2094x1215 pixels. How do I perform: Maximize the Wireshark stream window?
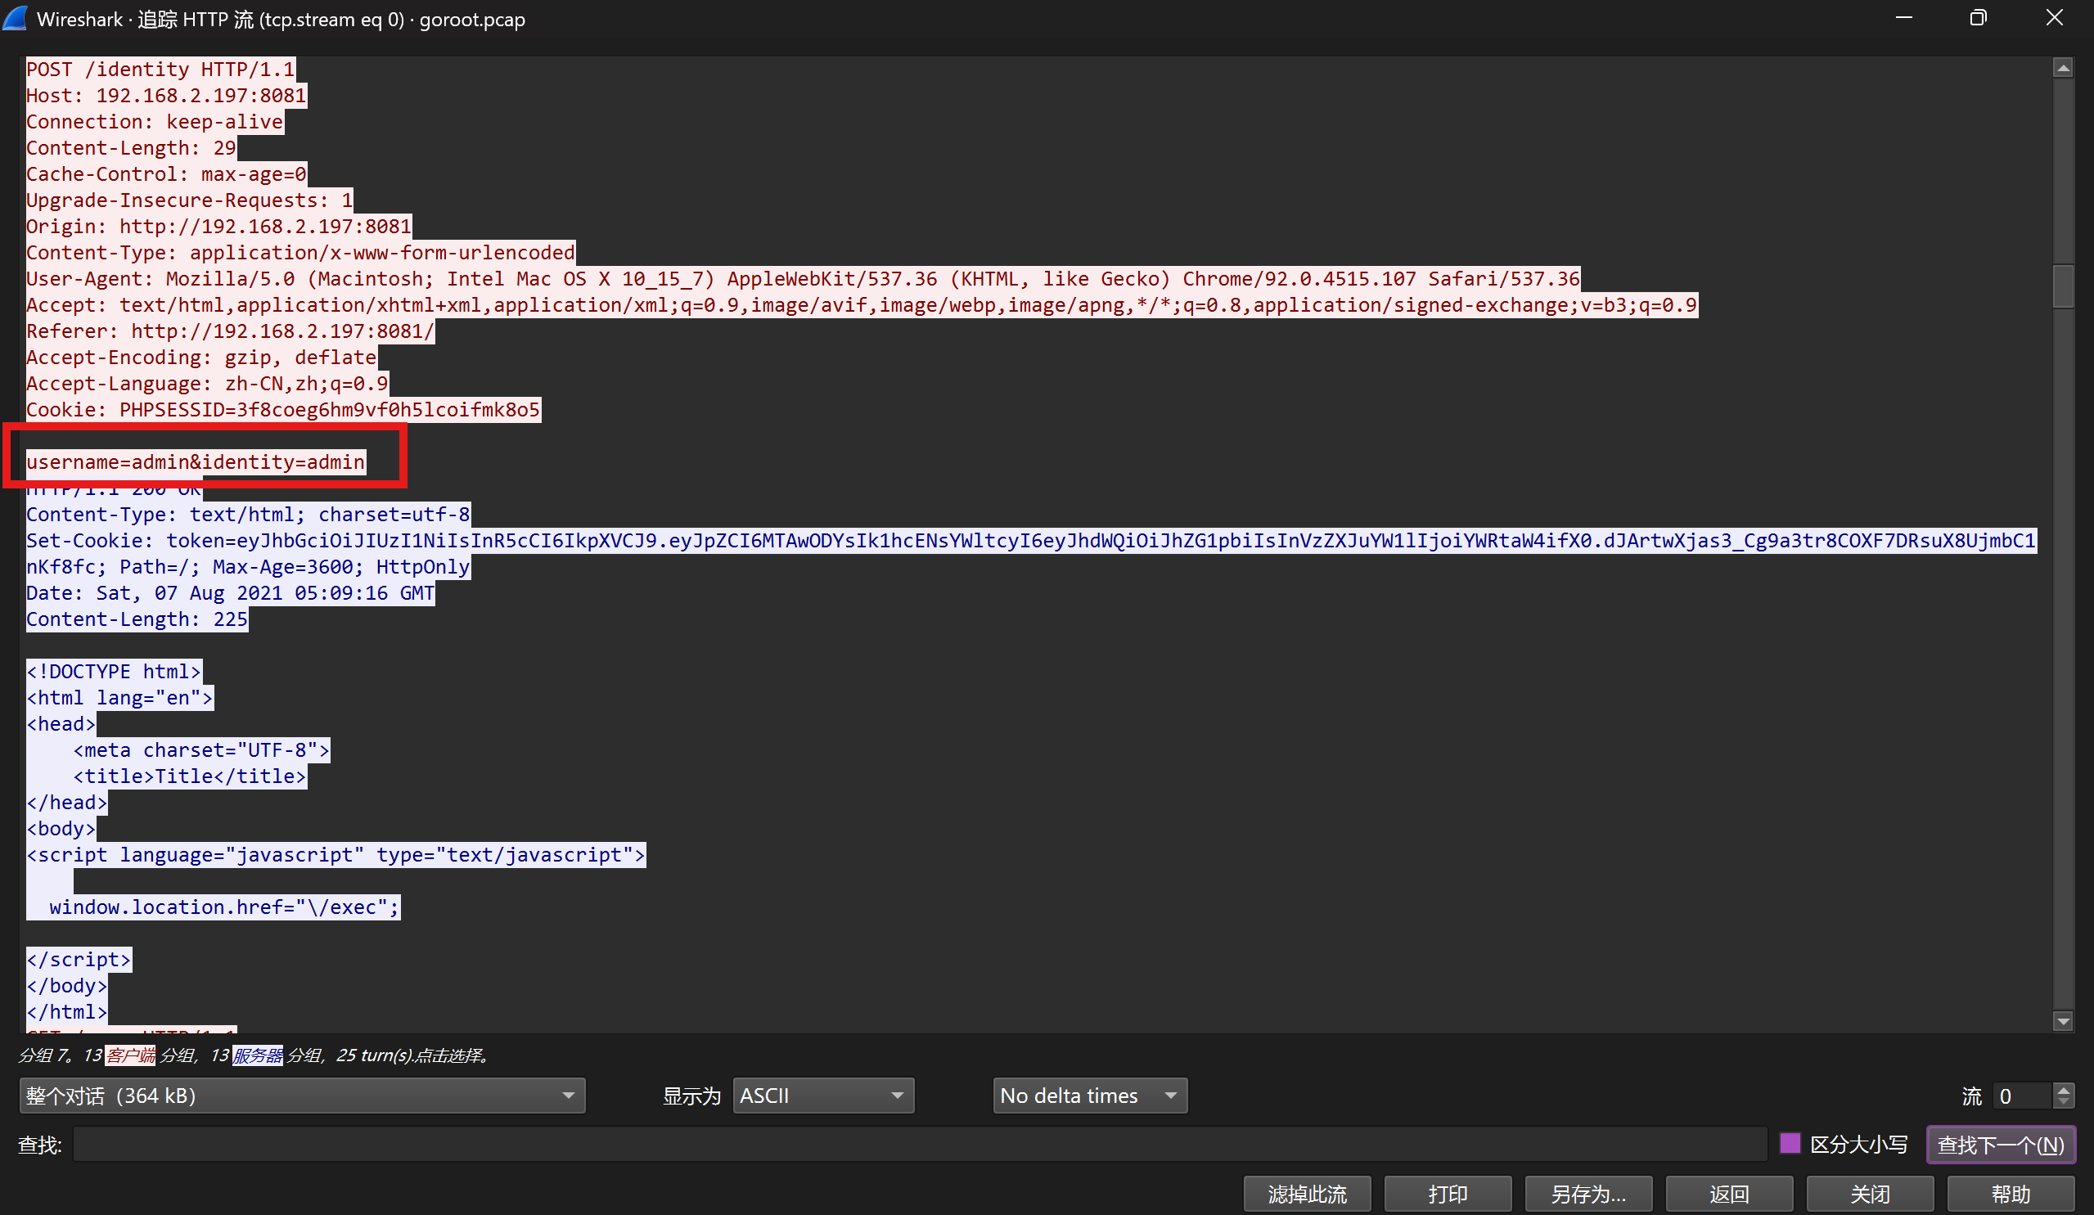1979,18
